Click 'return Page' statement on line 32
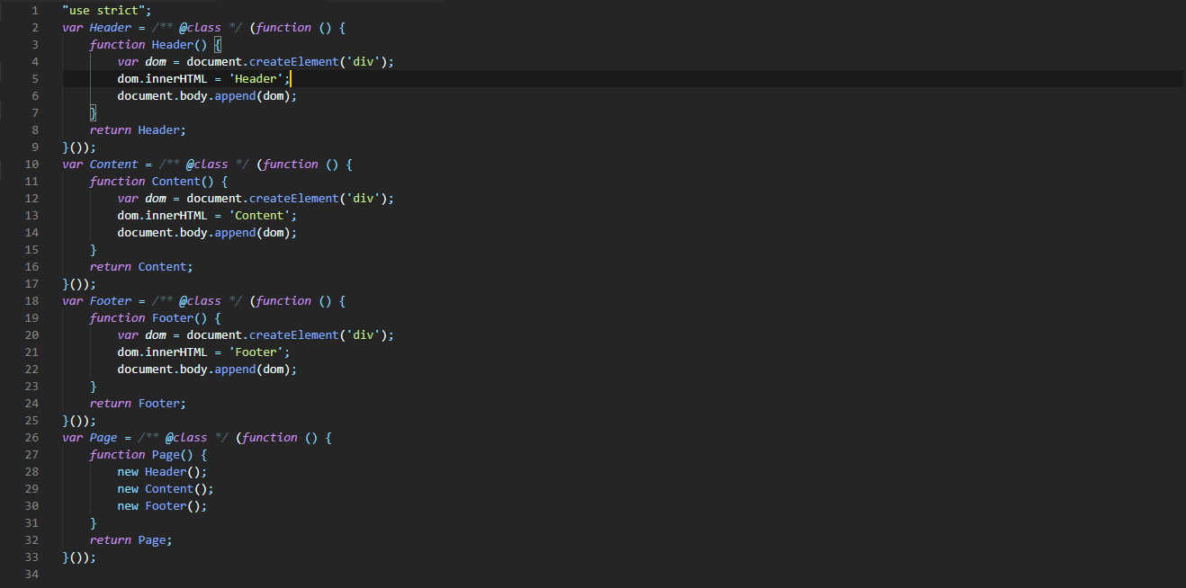 (130, 539)
